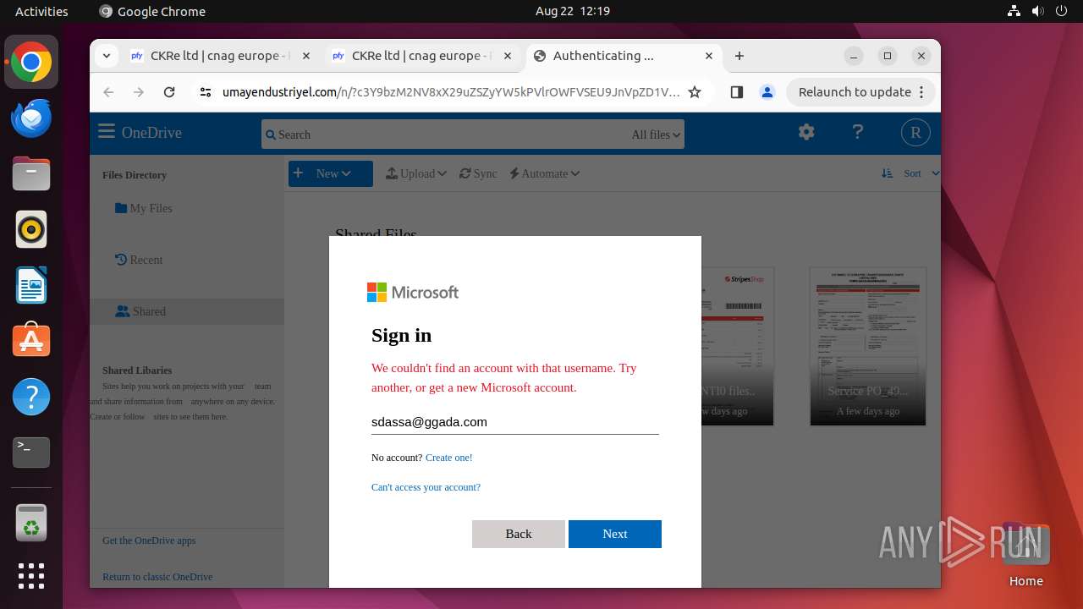Click the Create one! link

coord(449,458)
